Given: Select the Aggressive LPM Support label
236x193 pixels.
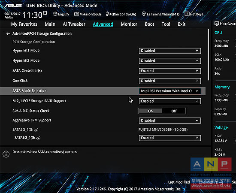Looking at the screenshot, I should coord(32,121).
